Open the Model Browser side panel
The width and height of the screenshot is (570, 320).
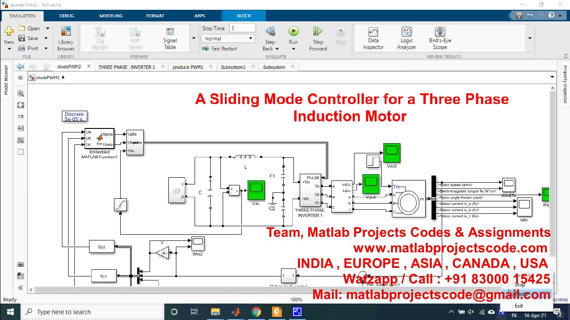[x=6, y=80]
